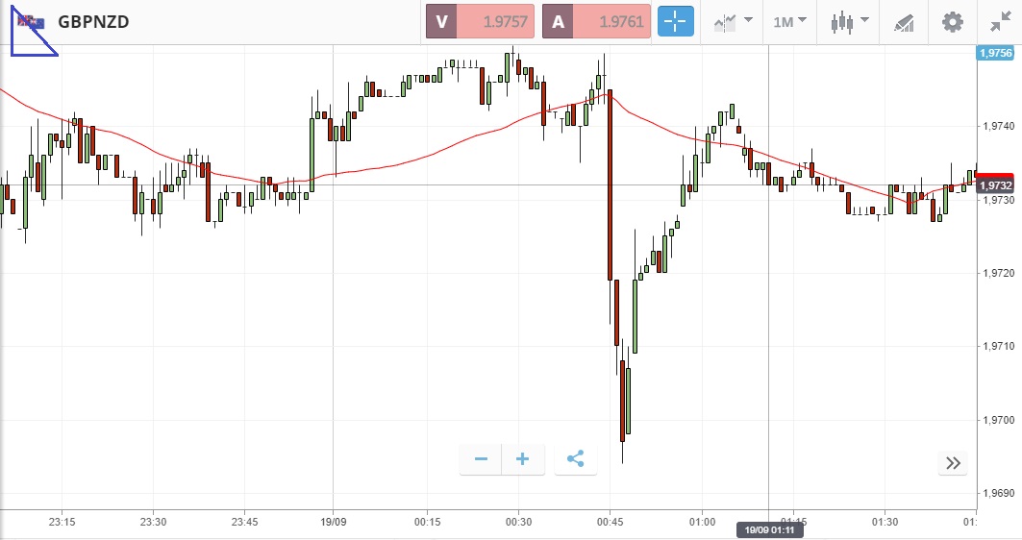Click the current price label 1,9732
1022x540 pixels.
pyautogui.click(x=998, y=184)
